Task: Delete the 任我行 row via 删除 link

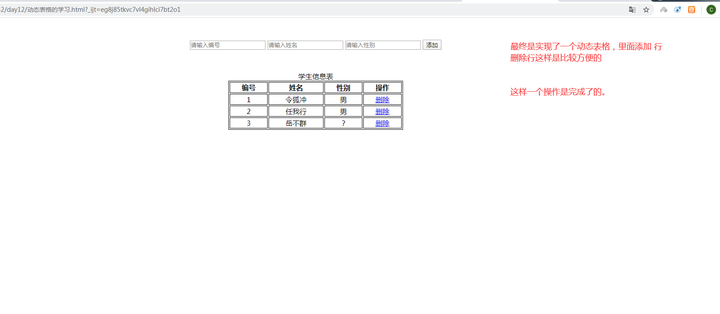Action: (x=382, y=112)
